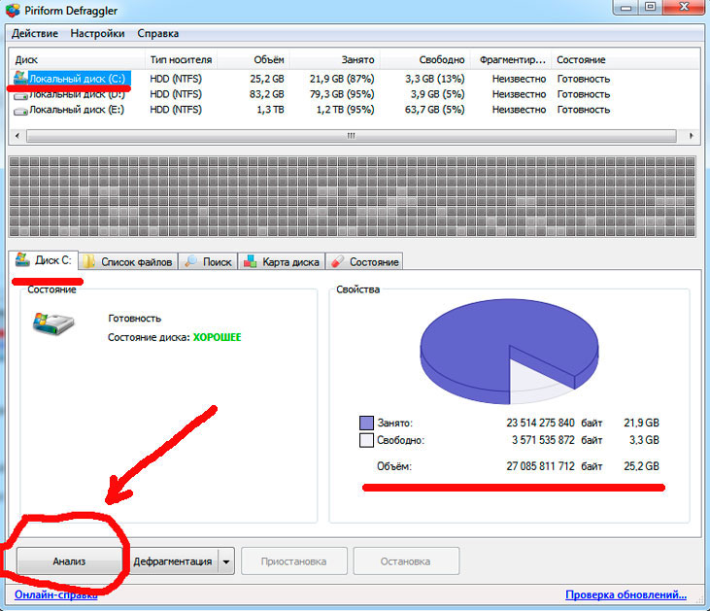Click the folder icon on Список файлов tab
Viewport: 710px width, 611px height.
point(88,261)
